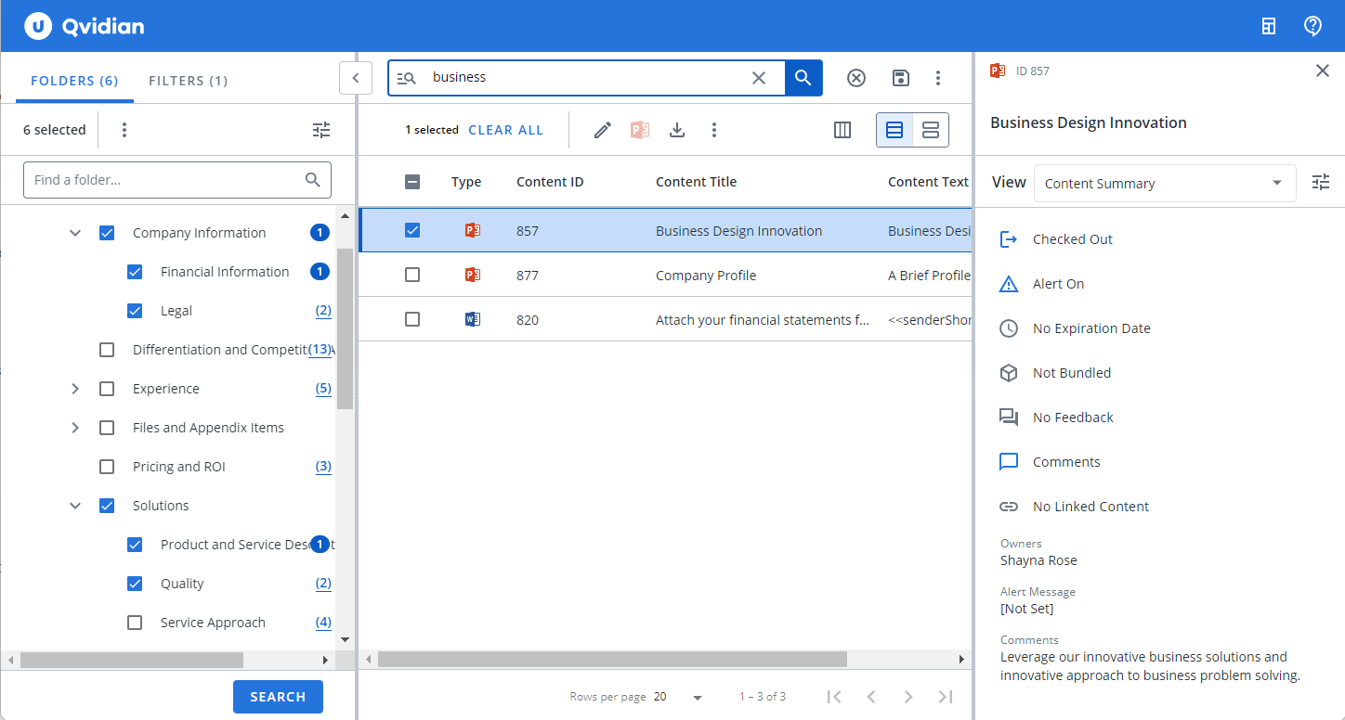Switch to compact list view
1345x720 pixels.
(894, 130)
